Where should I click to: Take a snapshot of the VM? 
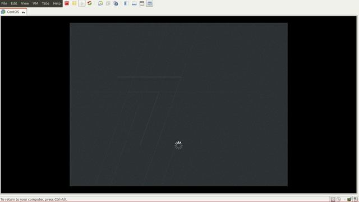[100, 3]
